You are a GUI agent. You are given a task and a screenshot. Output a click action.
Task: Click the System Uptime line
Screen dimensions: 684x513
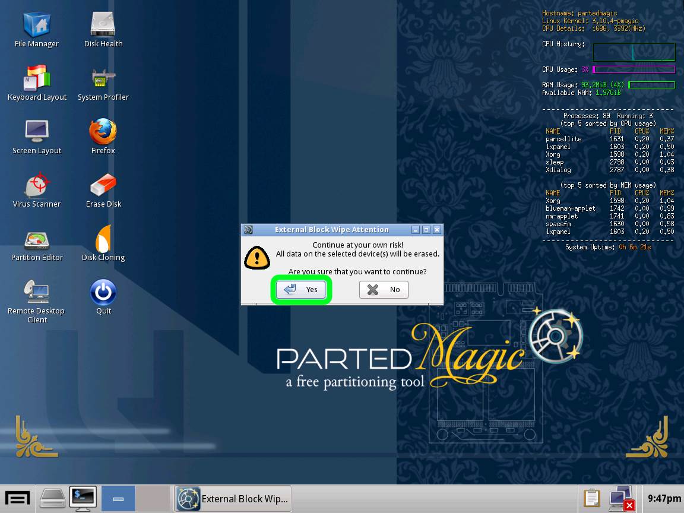tap(608, 247)
